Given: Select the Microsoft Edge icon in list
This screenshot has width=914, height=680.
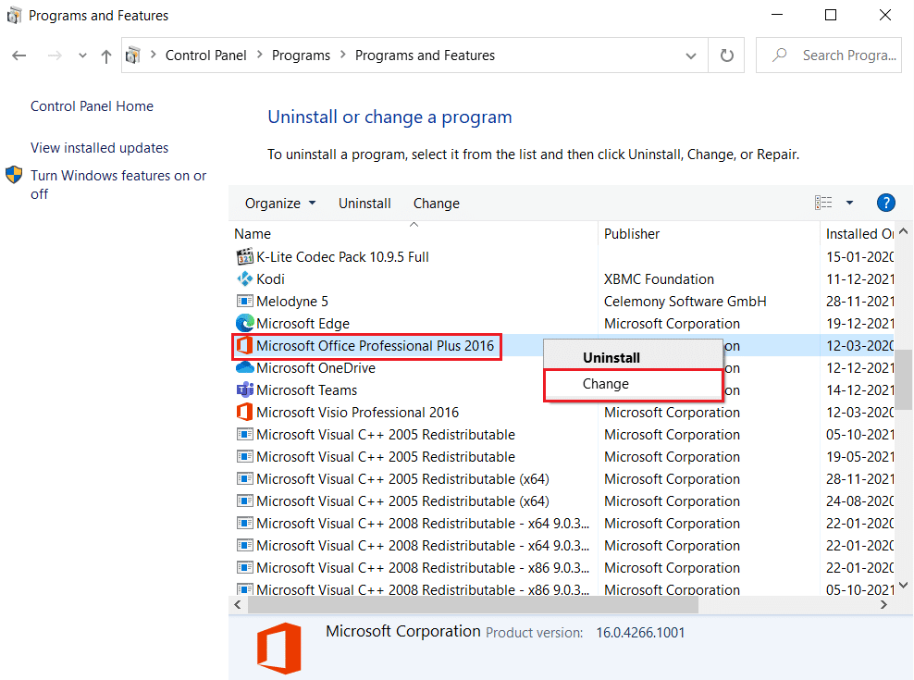Looking at the screenshot, I should point(245,324).
